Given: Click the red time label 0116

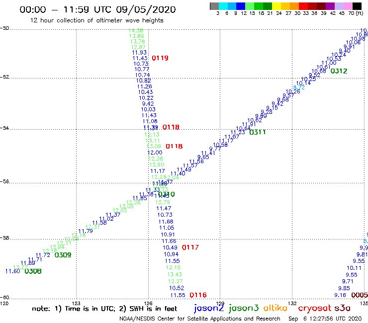Looking at the screenshot, I should (198, 295).
